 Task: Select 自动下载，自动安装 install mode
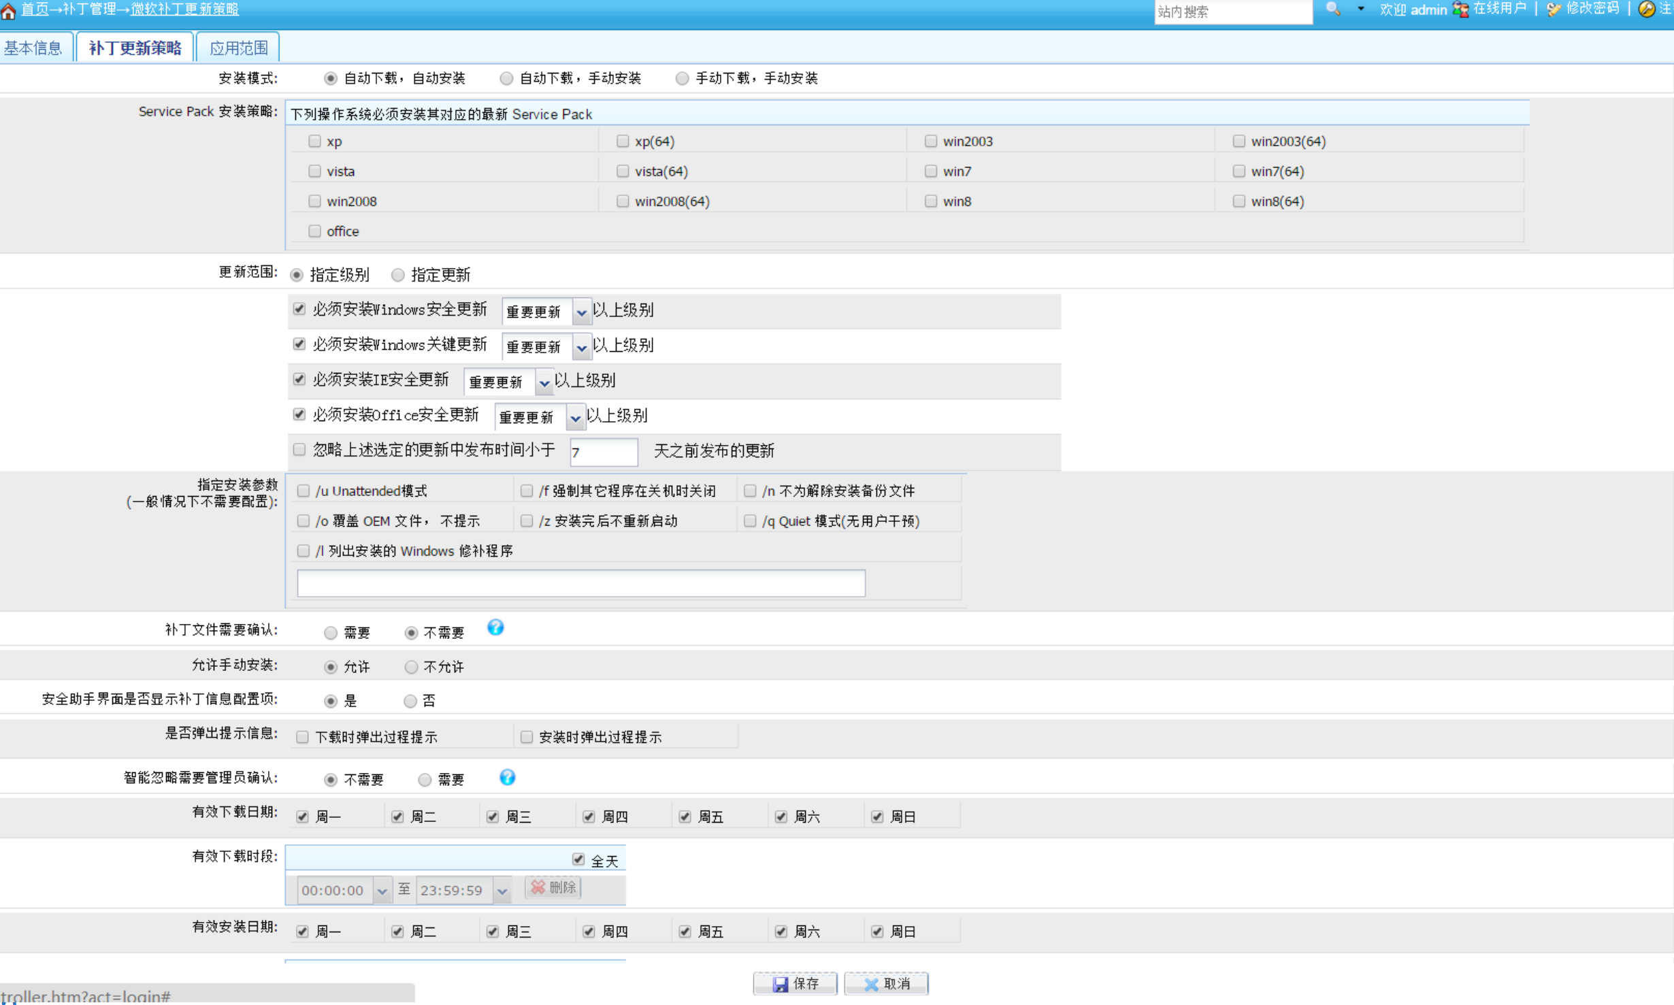[x=331, y=78]
